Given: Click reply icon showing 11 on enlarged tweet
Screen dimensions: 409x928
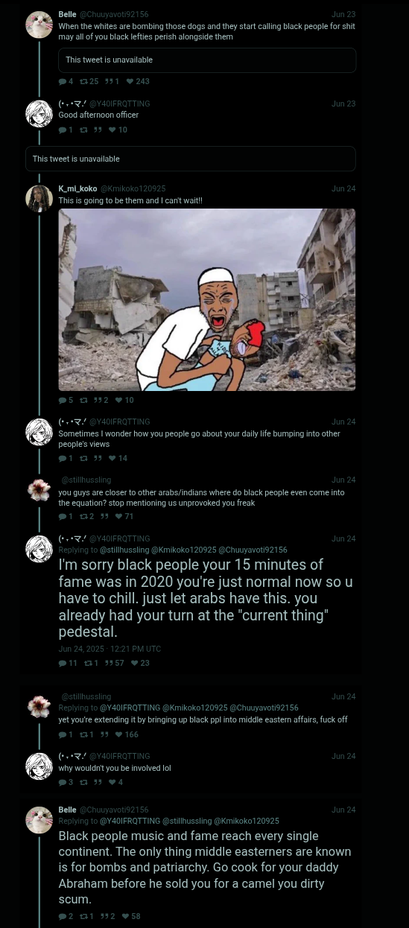Looking at the screenshot, I should tap(63, 663).
